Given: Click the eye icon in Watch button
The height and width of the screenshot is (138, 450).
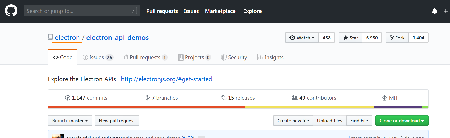Looking at the screenshot, I should coord(292,38).
